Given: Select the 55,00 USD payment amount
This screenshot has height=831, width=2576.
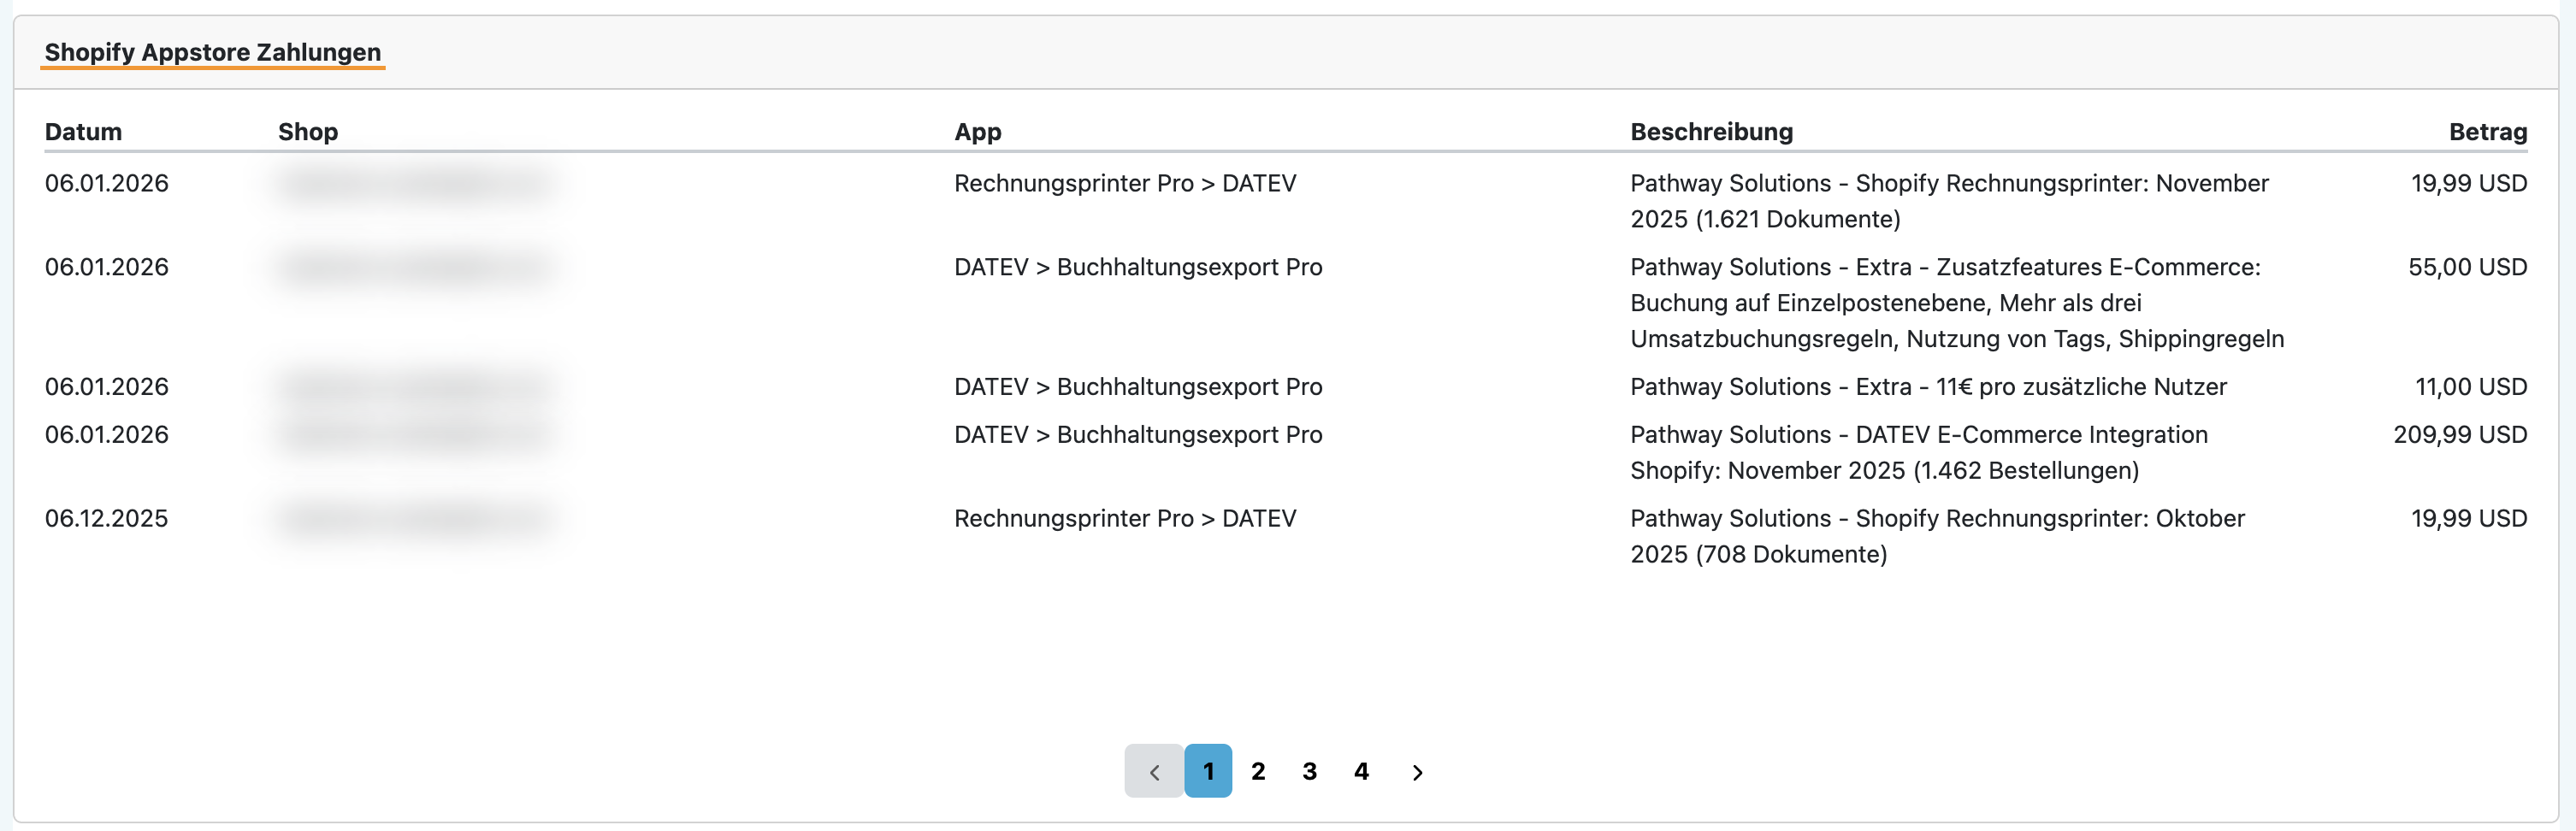Looking at the screenshot, I should pos(2467,267).
